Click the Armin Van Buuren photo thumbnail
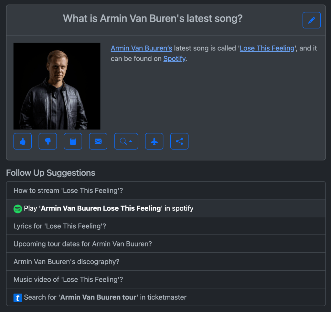 pos(57,86)
